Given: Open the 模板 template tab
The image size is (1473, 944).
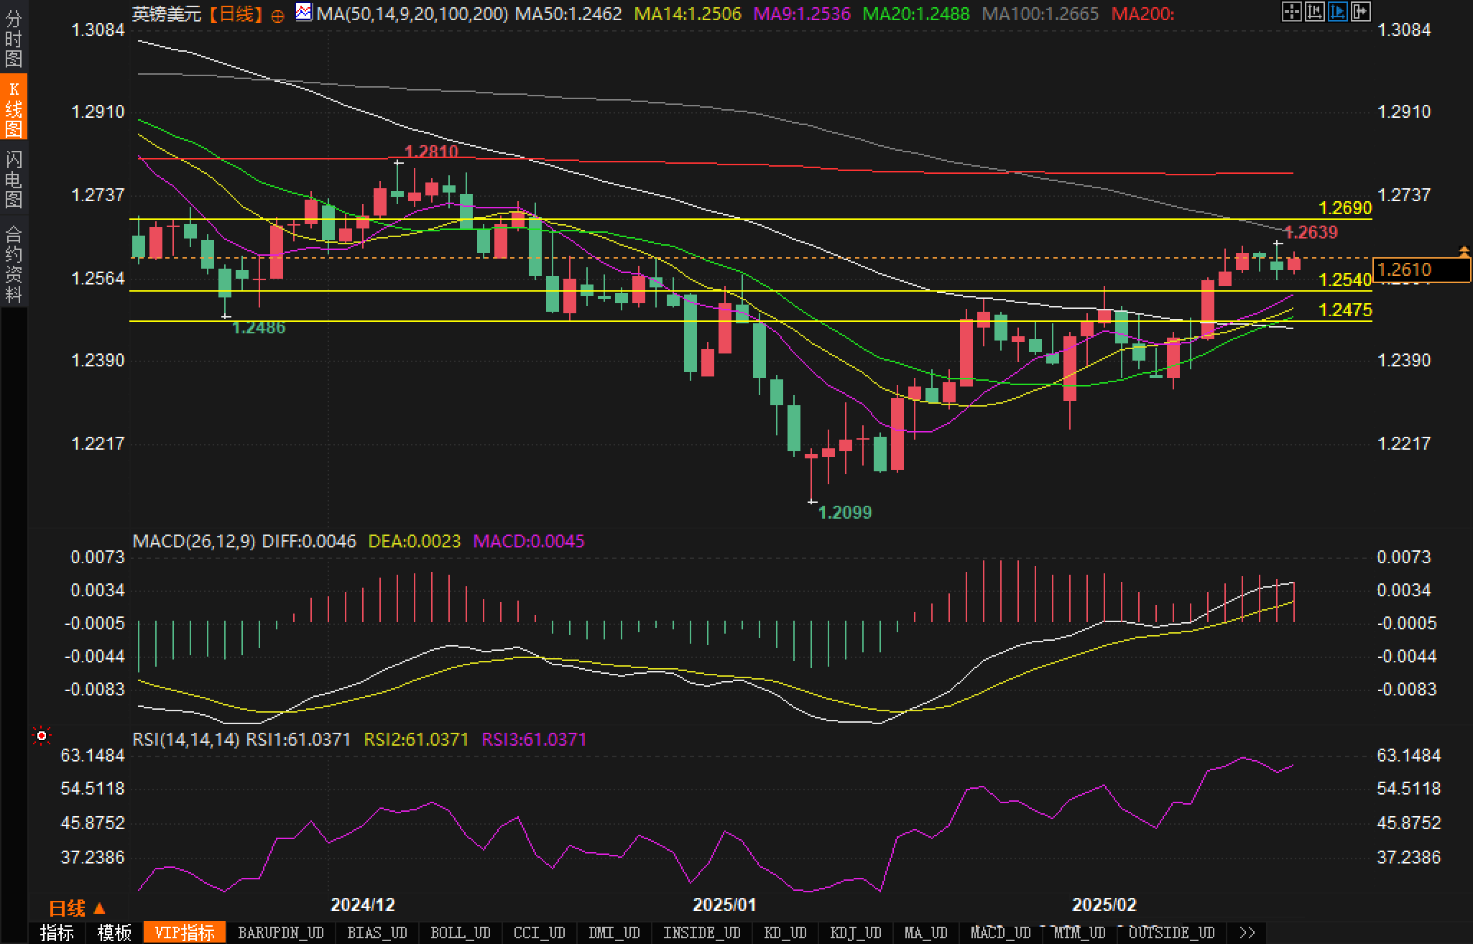Looking at the screenshot, I should point(115,933).
